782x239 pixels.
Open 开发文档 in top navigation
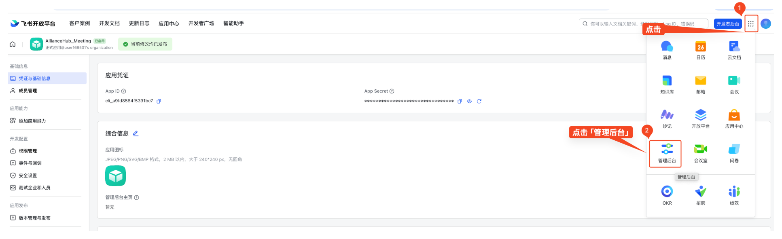(109, 23)
